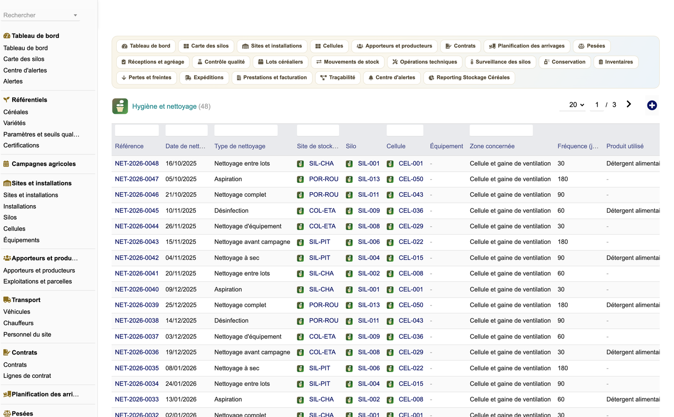
Task: Click the site icon beside POR-ROU in row NET-2026-0039
Action: coord(300,305)
